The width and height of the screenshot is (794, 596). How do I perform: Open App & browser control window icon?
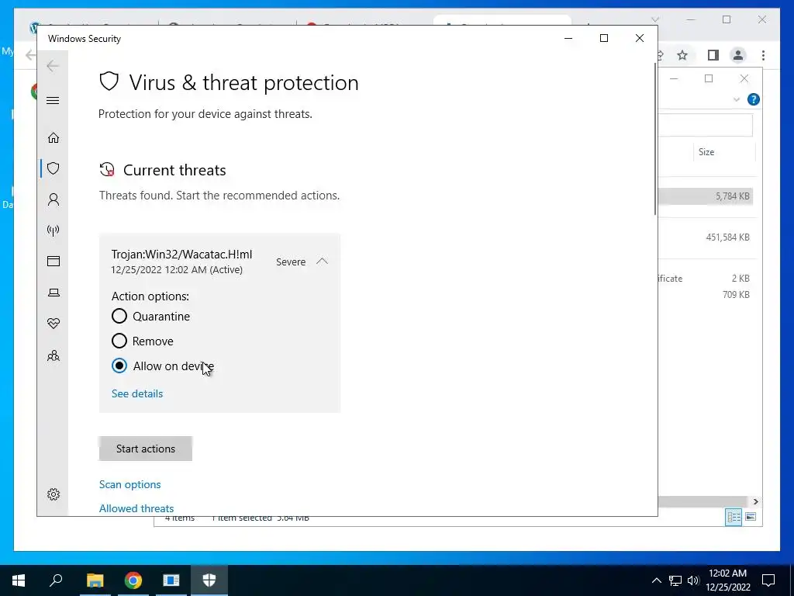[x=54, y=261]
